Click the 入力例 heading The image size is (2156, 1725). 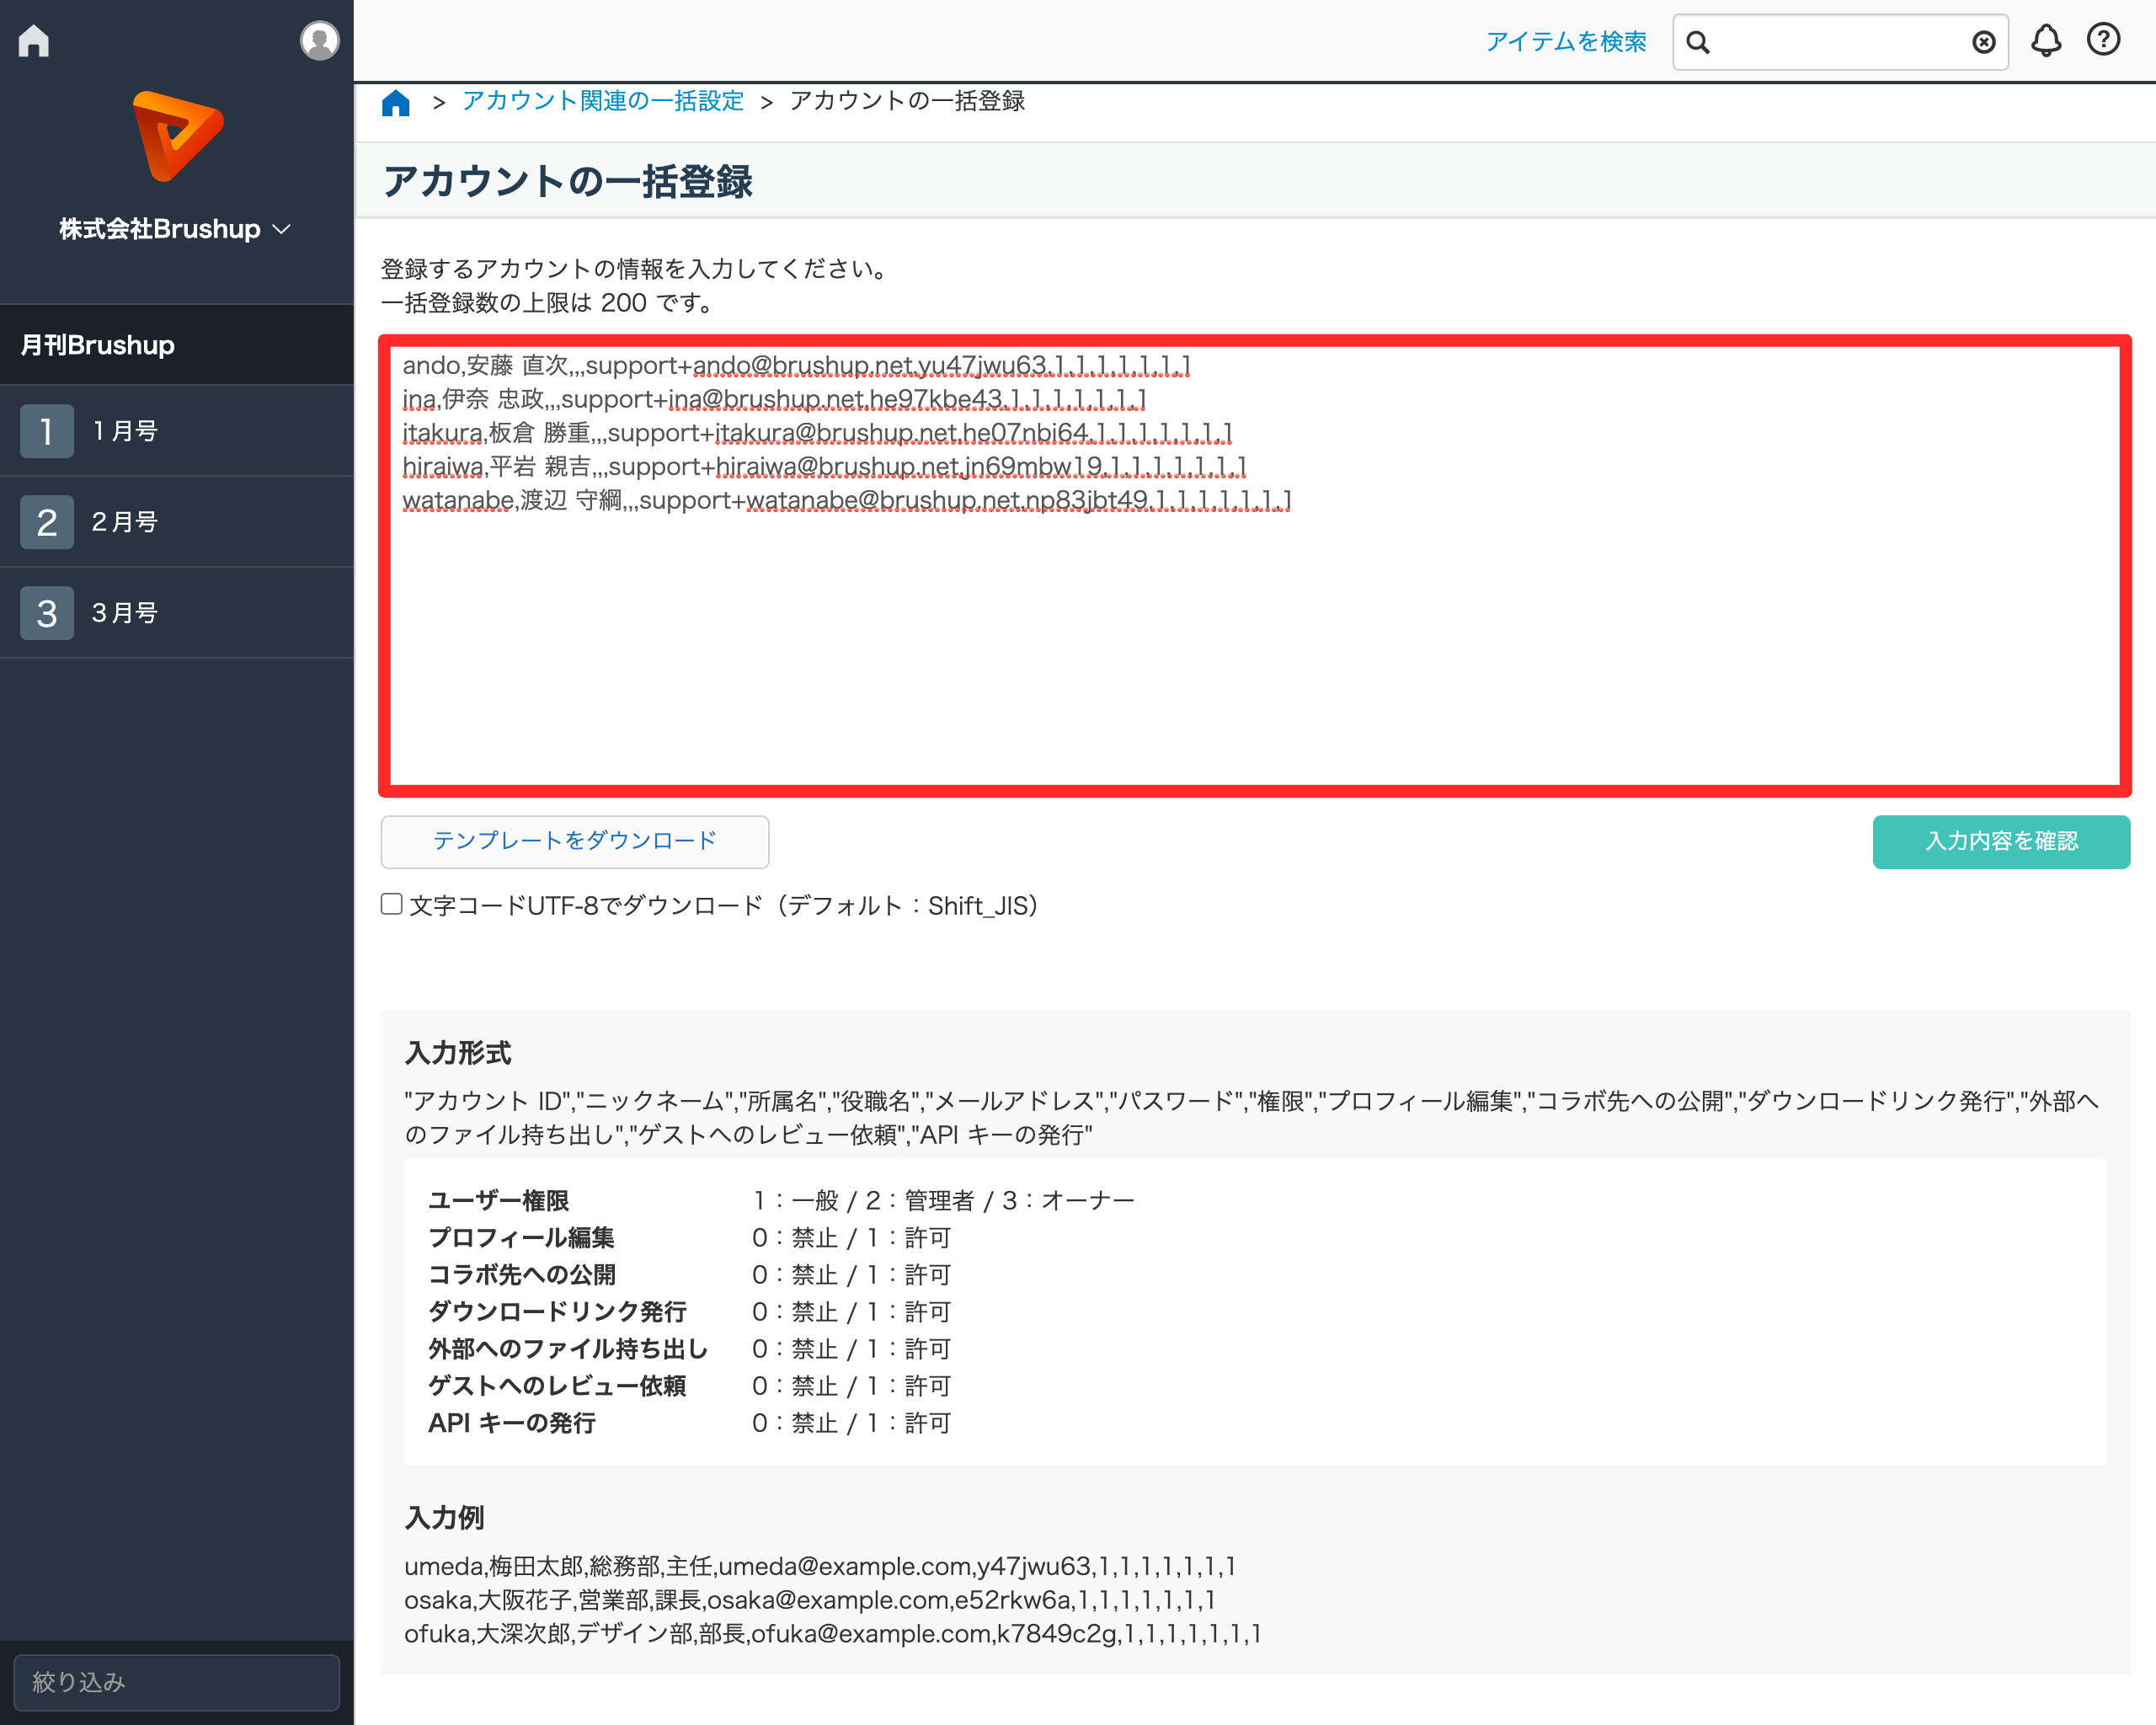pos(444,1518)
